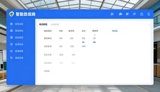Viewport: 160px width, 92px height.
Task: Click the app title text beside the logo
Action: [x=25, y=14]
